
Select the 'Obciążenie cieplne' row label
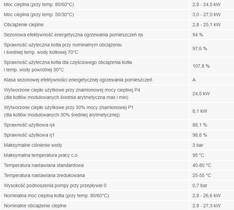click(24, 25)
